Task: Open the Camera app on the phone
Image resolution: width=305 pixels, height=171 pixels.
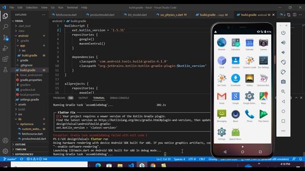Action: coord(264,44)
